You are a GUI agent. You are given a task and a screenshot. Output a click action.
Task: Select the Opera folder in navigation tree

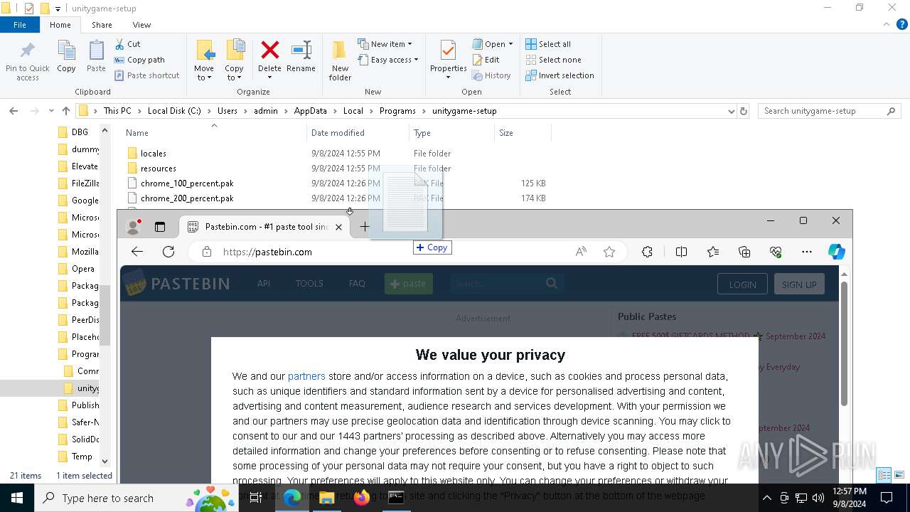point(77,269)
